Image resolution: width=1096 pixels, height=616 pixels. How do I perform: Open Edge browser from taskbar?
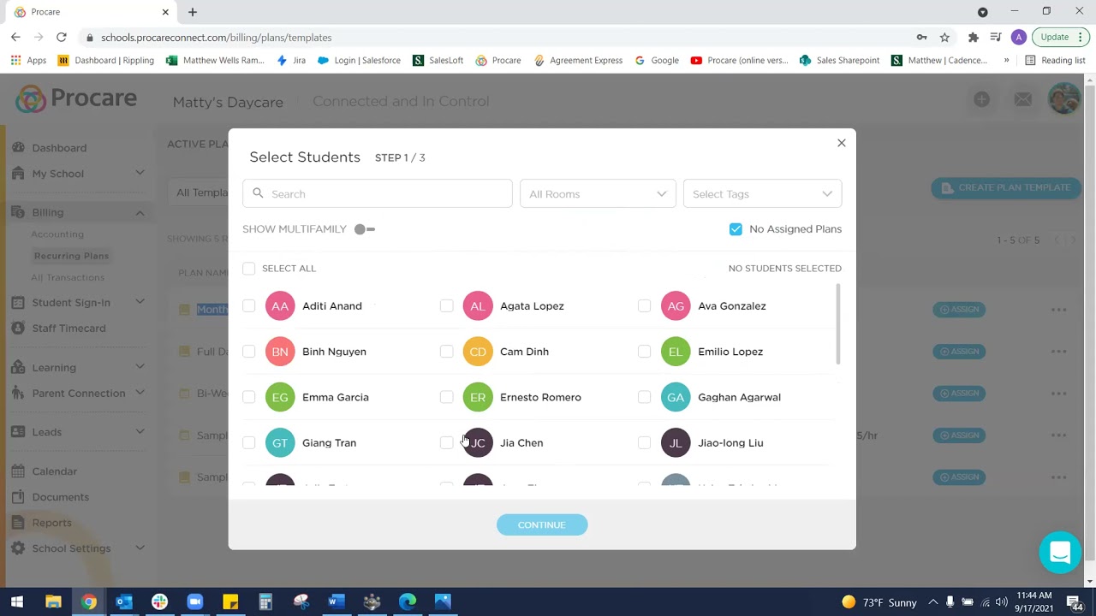click(x=407, y=601)
